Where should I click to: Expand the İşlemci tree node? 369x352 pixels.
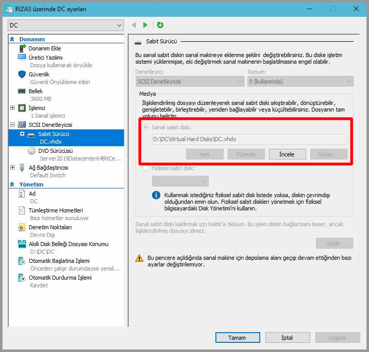point(13,108)
